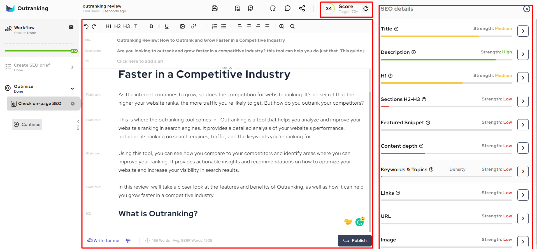Hide the meta fields section
Viewport: 537px width, 249px height.
226,68
